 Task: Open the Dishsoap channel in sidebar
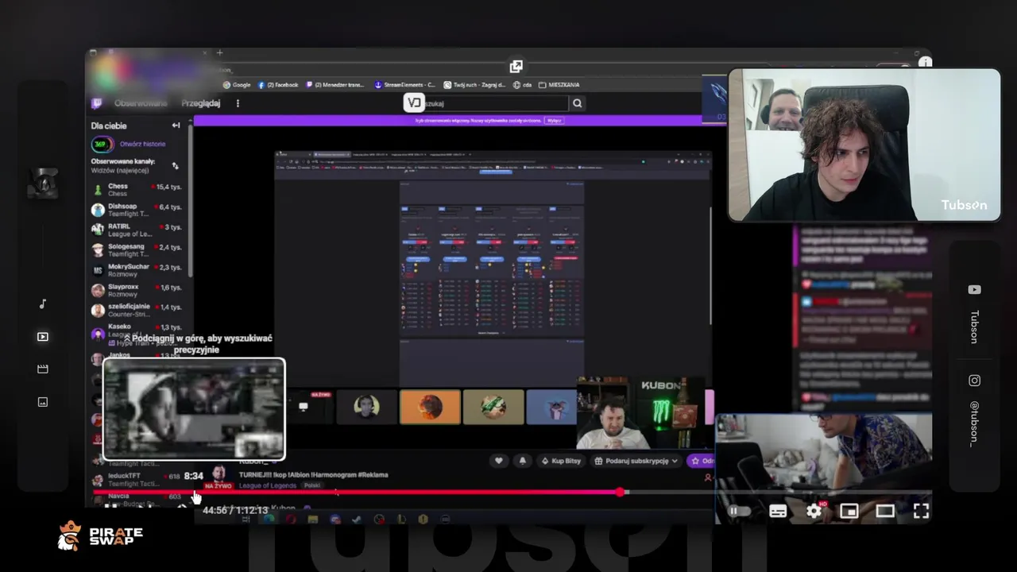click(x=137, y=210)
